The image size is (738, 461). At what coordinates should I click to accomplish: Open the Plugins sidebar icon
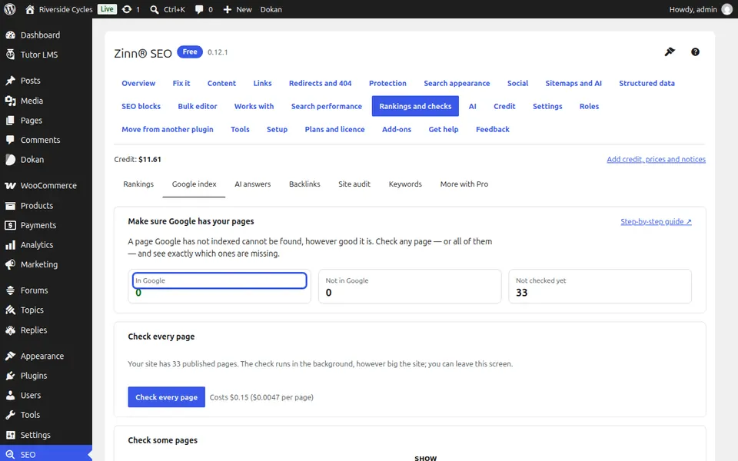[x=10, y=376]
